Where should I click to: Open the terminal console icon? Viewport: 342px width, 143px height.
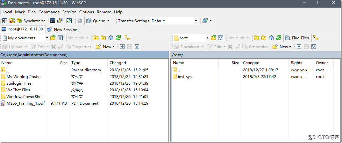52,21
